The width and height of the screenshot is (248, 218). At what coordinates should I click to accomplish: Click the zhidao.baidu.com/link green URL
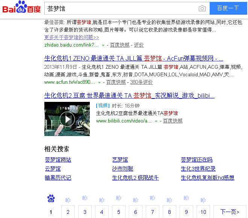click(x=71, y=45)
